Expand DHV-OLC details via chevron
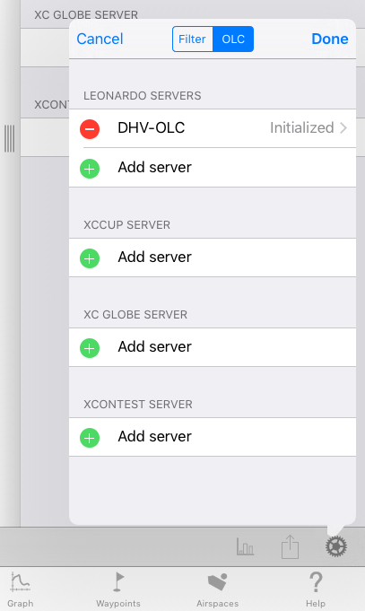Screen dimensions: 365x611 pos(343,127)
